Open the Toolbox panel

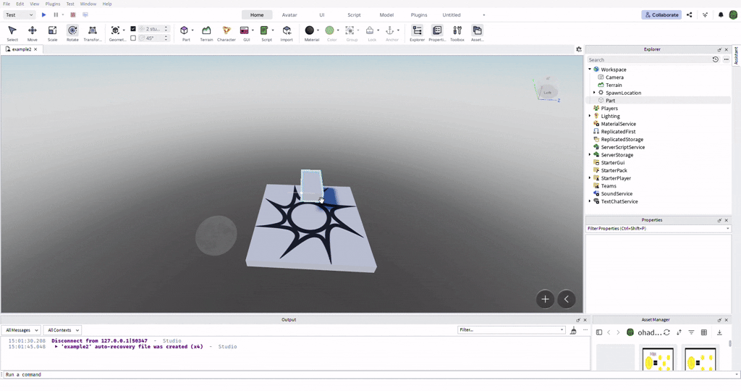click(x=457, y=33)
